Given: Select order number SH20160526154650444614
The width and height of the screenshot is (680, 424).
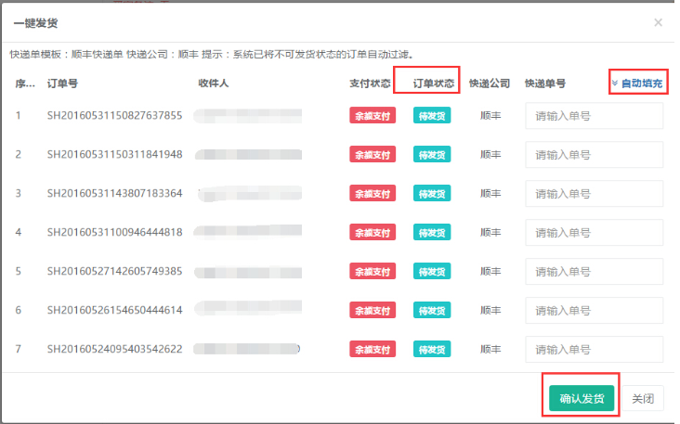Looking at the screenshot, I should tap(114, 311).
